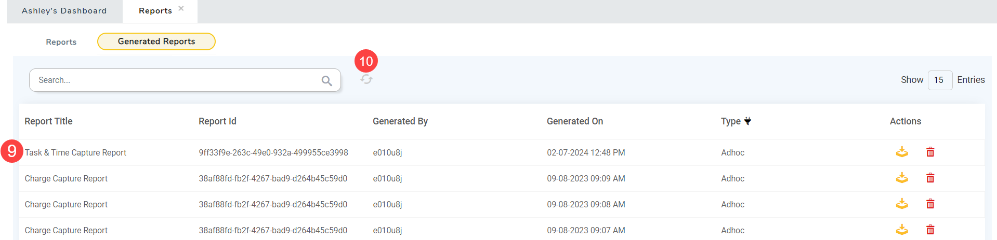Focus the Search input field
This screenshot has height=240, width=997.
177,80
